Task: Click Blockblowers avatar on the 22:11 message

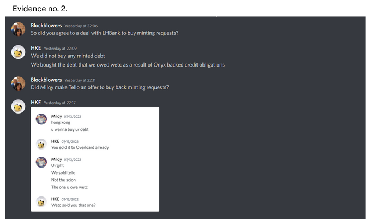Action: pos(18,83)
